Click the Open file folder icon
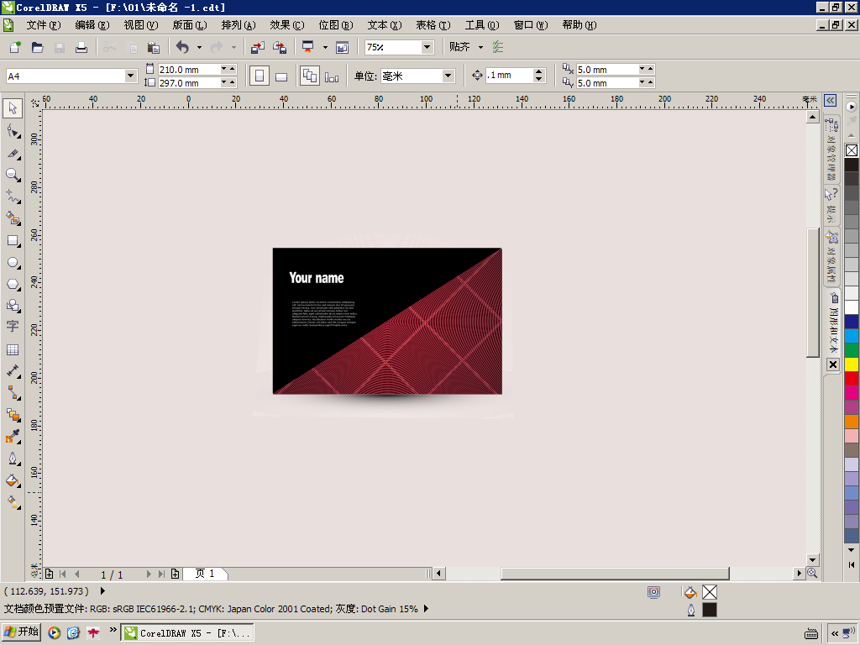The width and height of the screenshot is (860, 645). pyautogui.click(x=37, y=47)
